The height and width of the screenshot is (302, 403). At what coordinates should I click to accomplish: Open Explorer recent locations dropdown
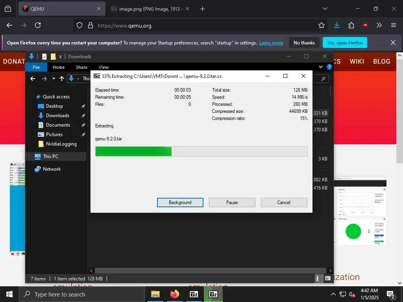tap(54, 79)
